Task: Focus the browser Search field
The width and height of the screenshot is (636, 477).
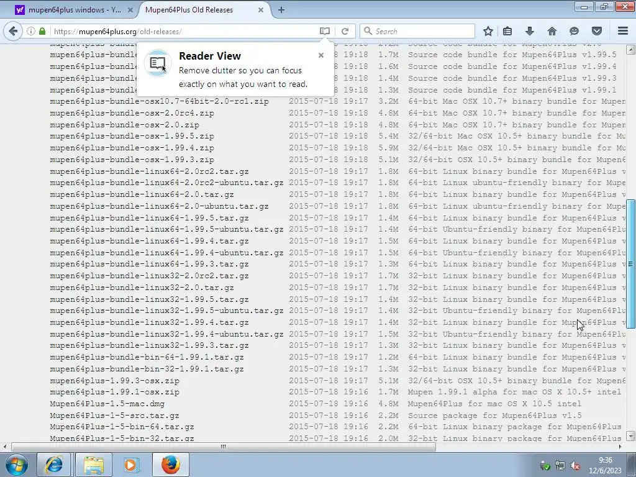Action: click(417, 31)
